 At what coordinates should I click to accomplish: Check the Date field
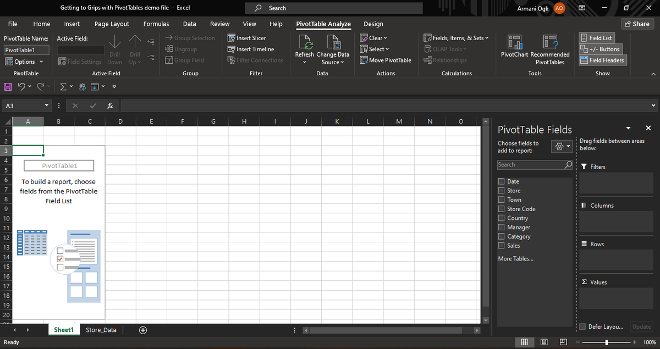(x=501, y=181)
